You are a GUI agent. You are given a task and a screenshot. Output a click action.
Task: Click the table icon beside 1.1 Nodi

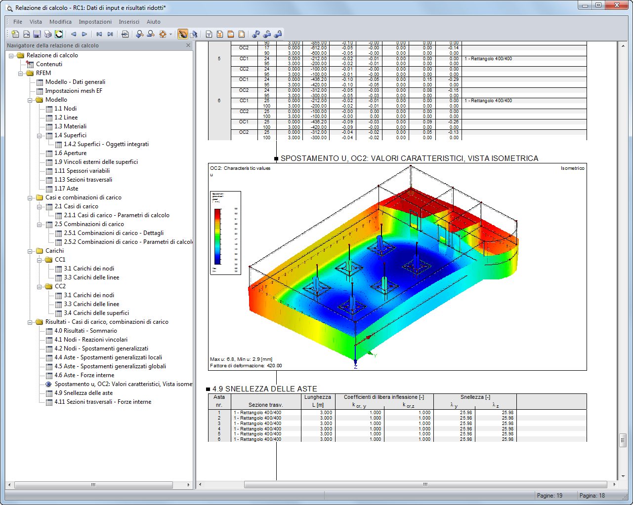pyautogui.click(x=49, y=109)
